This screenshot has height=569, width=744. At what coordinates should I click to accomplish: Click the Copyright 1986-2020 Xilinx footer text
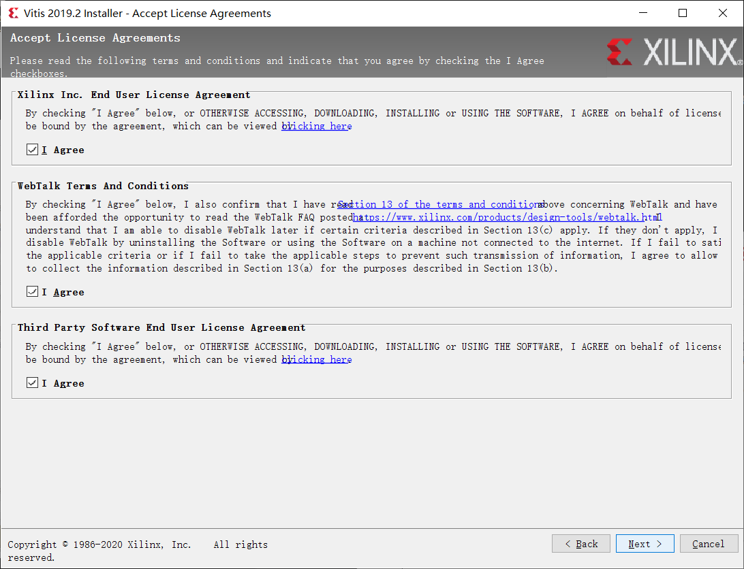point(138,551)
